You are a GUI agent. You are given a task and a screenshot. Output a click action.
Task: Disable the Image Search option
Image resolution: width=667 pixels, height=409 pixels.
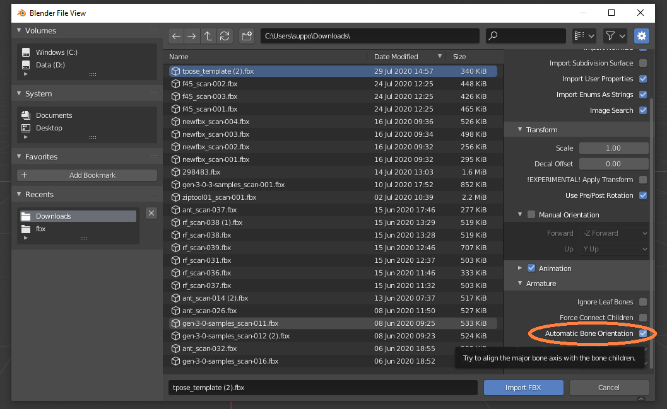642,110
